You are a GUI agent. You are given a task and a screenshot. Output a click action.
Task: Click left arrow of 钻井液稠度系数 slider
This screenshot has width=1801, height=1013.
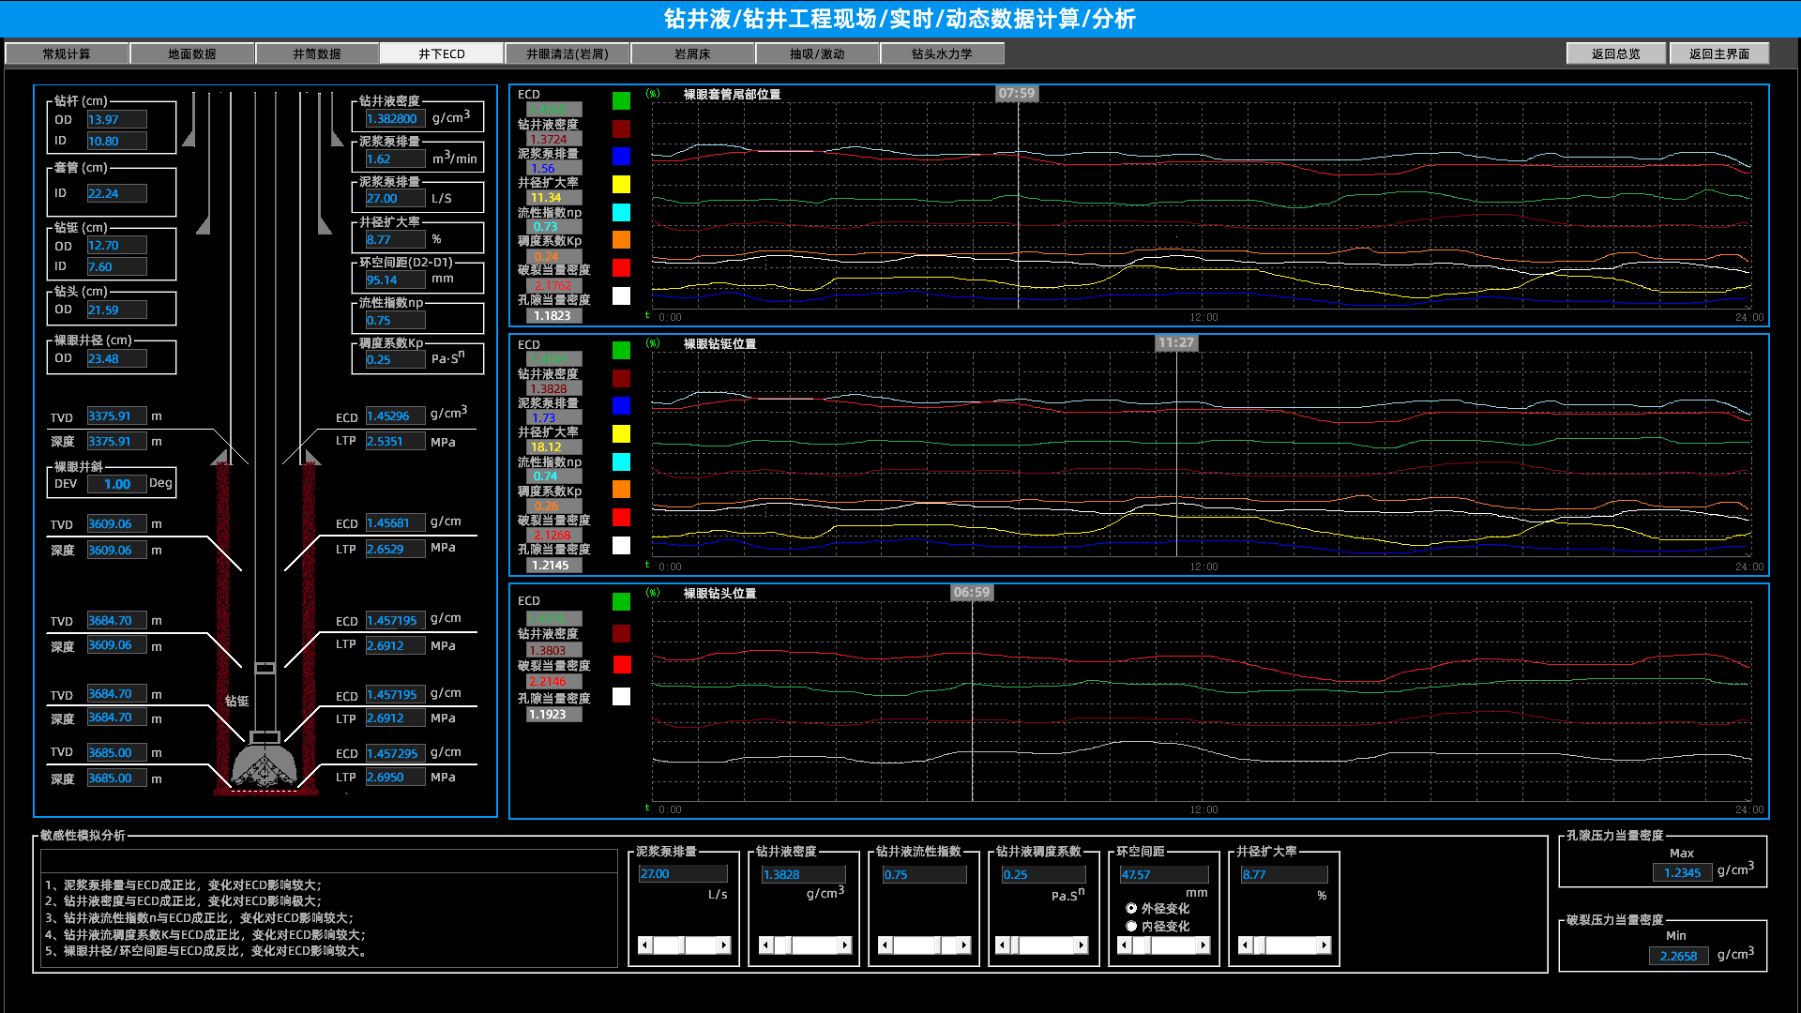1002,945
